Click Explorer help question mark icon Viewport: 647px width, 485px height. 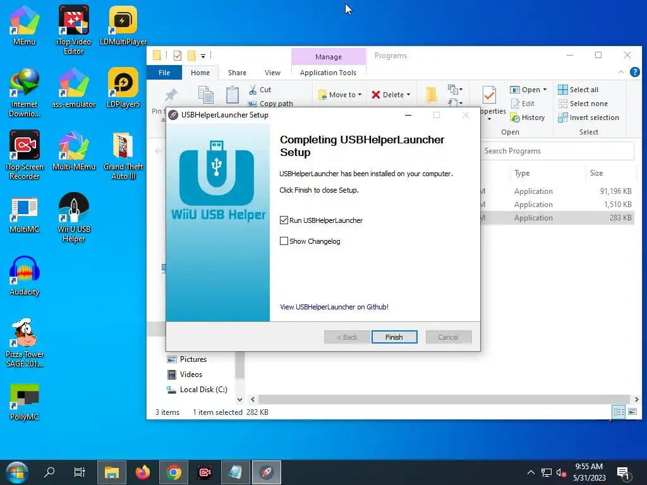coord(634,72)
